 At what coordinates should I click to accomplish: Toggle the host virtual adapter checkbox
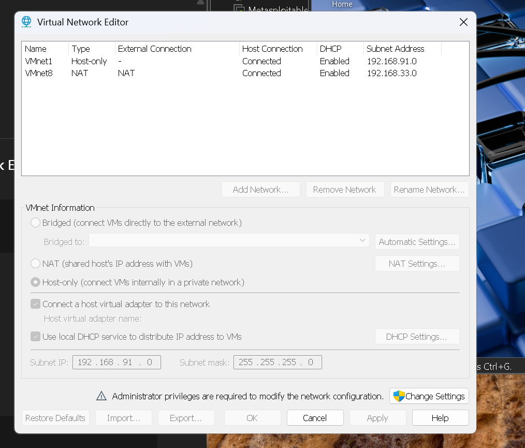35,304
